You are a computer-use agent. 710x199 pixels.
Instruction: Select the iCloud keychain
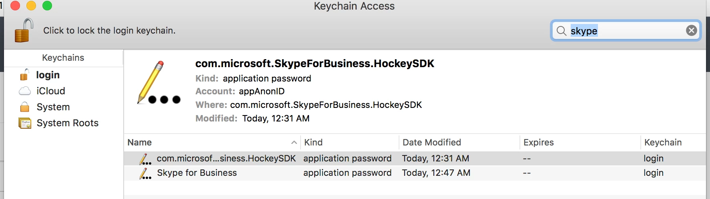[50, 91]
